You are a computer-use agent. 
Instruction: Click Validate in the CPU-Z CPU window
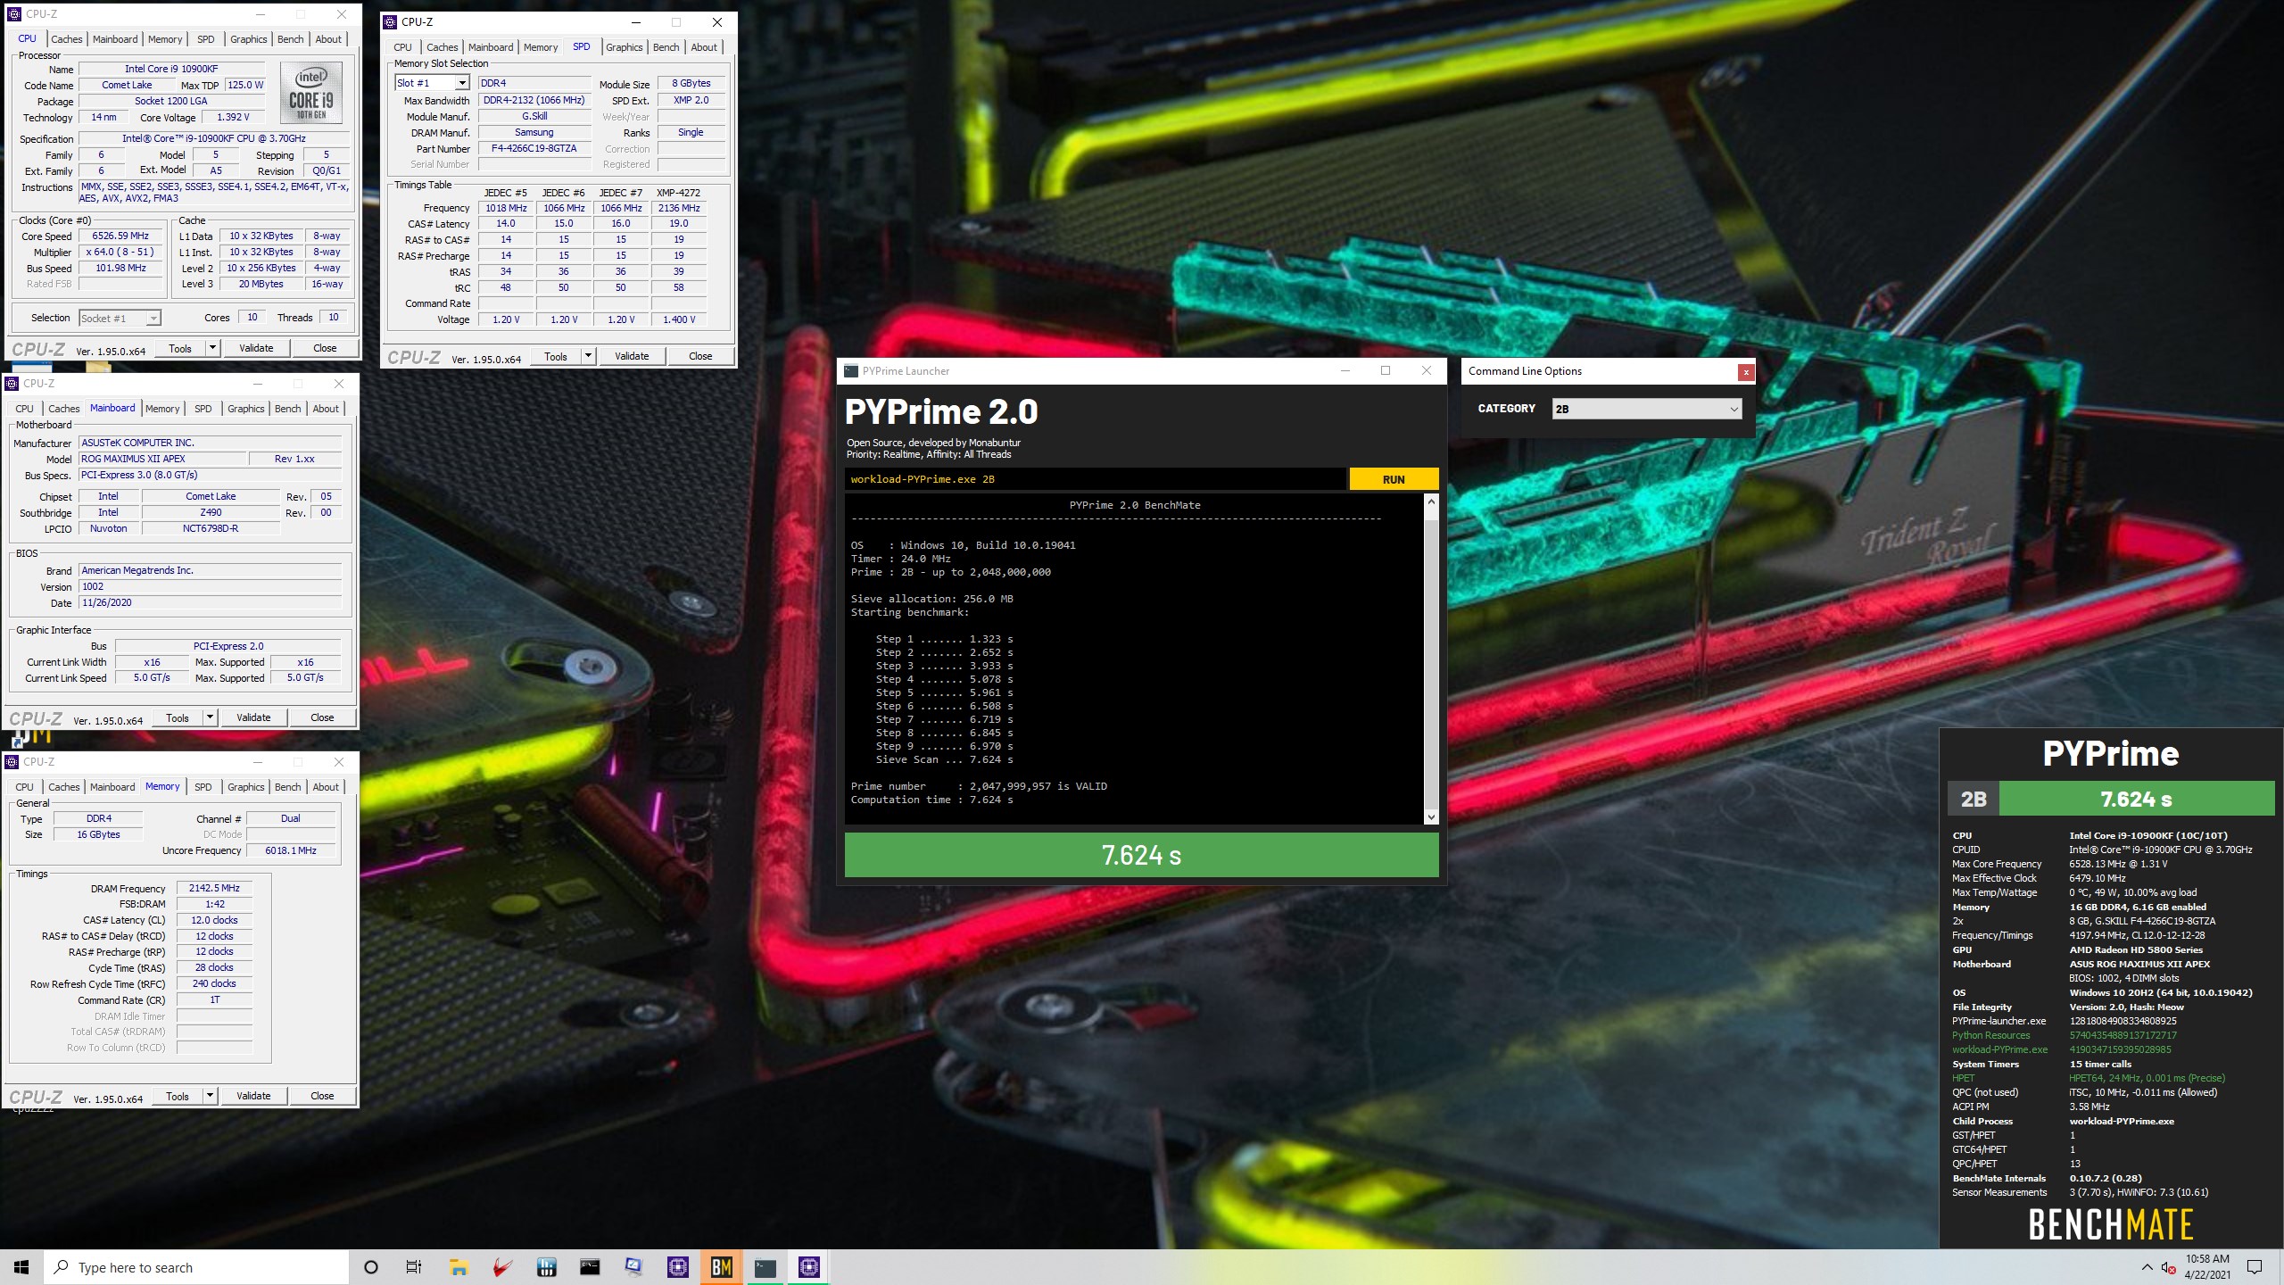pyautogui.click(x=256, y=348)
